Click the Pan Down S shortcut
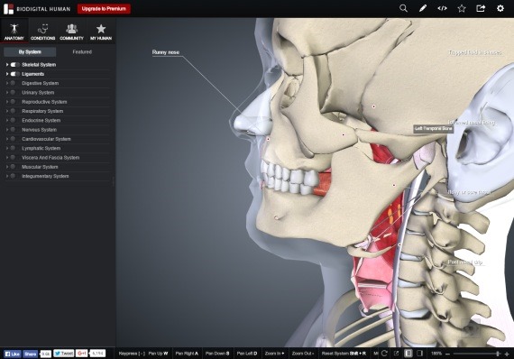Screen dimensions: 514x359 pos(217,354)
